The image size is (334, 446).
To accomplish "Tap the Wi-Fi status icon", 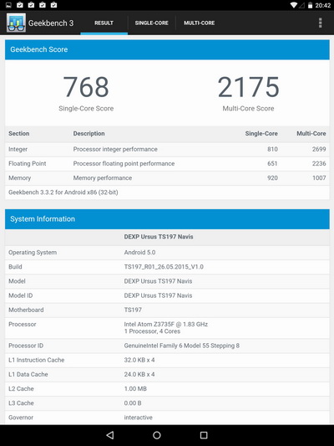I will 294,5.
